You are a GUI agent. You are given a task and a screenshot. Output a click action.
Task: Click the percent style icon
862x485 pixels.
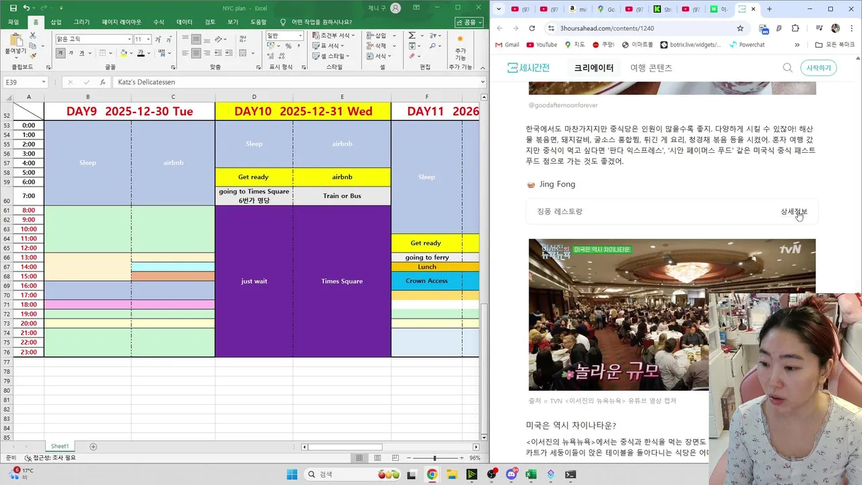[288, 46]
